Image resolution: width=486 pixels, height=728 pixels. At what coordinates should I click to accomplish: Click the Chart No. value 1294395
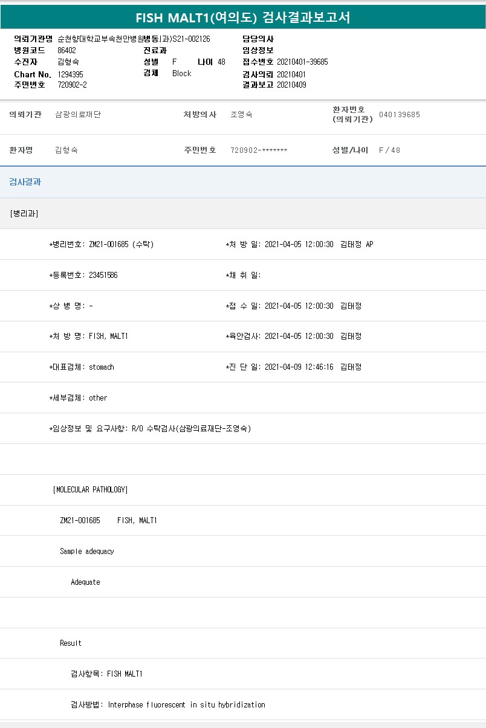click(x=70, y=74)
